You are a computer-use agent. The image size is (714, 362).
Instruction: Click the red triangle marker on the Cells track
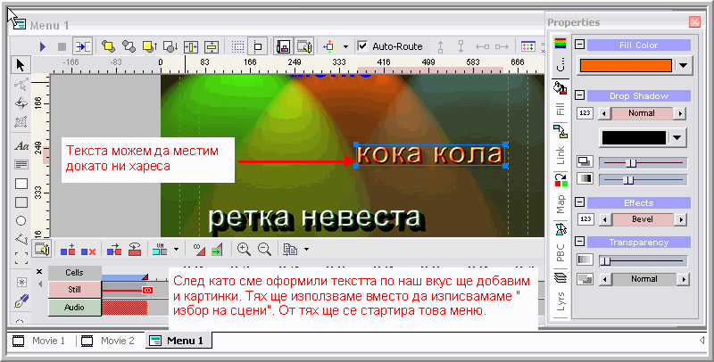tap(145, 276)
